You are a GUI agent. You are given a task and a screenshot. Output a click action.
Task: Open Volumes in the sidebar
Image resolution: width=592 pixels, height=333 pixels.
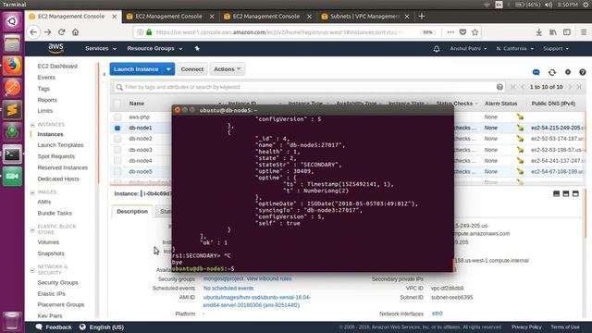click(48, 242)
